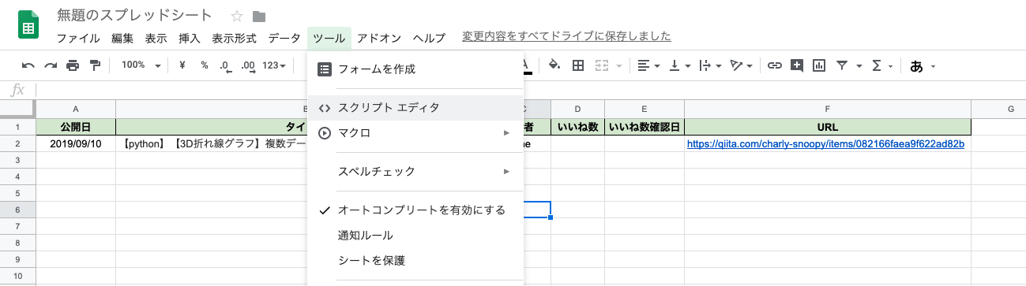Image resolution: width=1026 pixels, height=286 pixels.
Task: Open the 編集 menu
Action: (122, 38)
